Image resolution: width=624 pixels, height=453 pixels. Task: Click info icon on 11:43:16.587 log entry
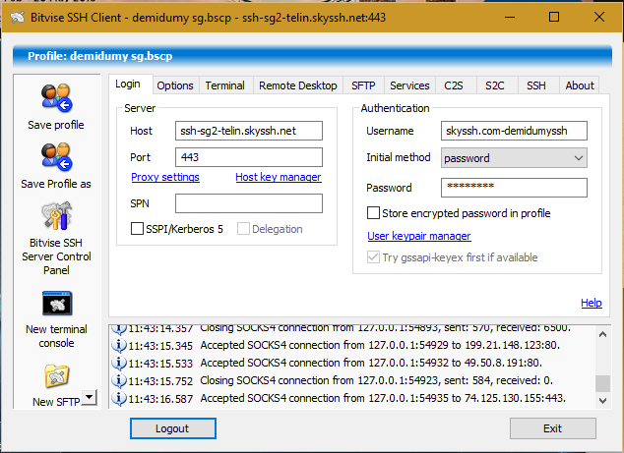118,398
